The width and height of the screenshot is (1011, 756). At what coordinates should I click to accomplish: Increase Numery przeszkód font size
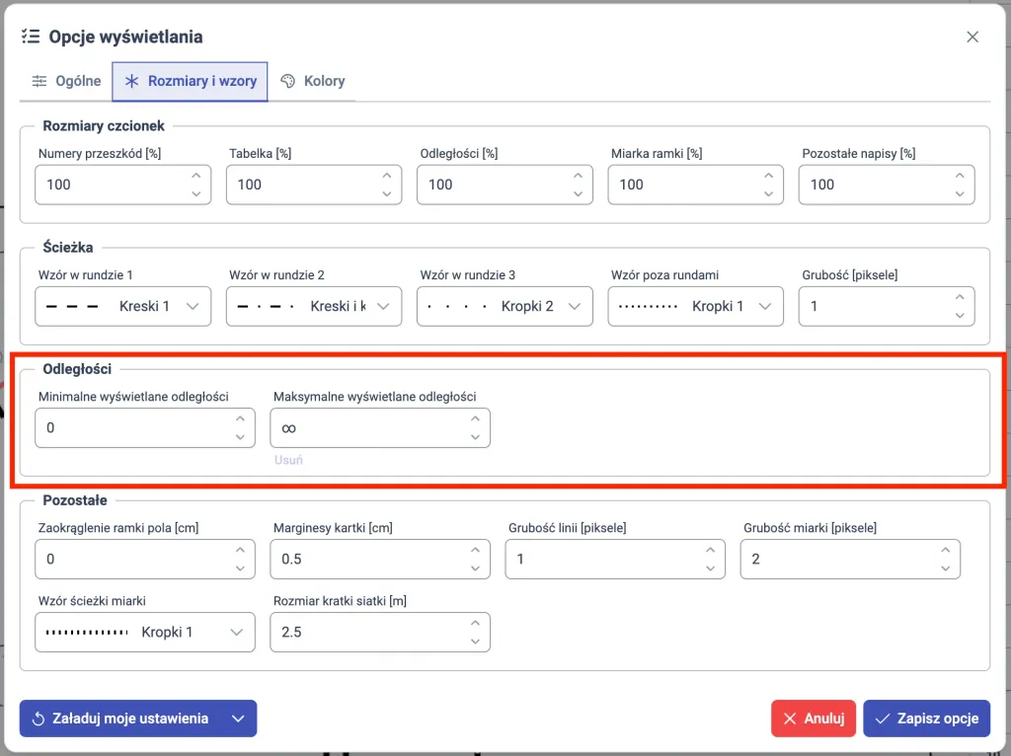(x=195, y=176)
